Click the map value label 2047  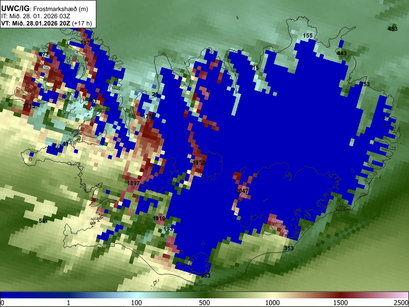coord(242,191)
